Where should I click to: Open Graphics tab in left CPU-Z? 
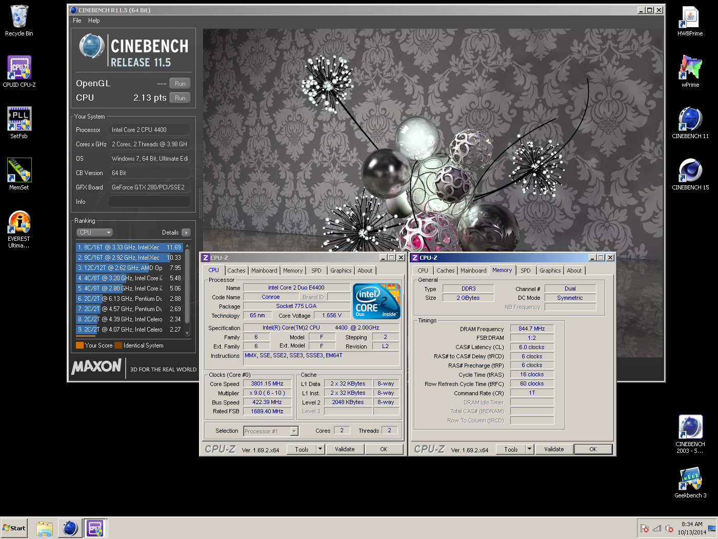coord(341,271)
